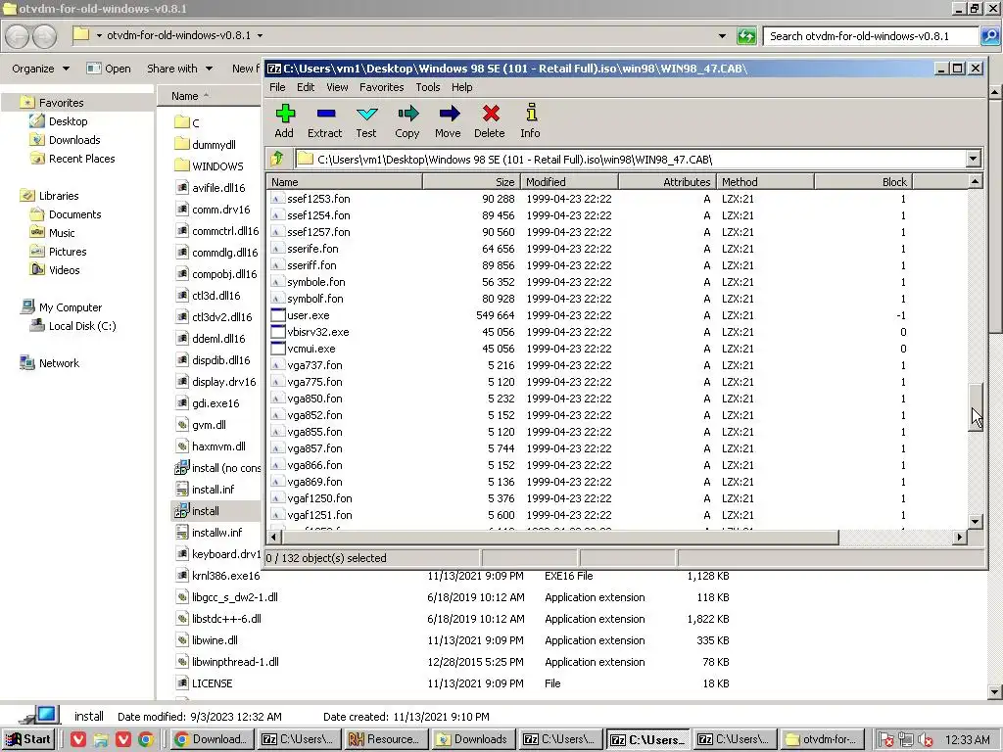Expand the 7-Zip path dropdown arrow
This screenshot has height=752, width=1003.
tap(973, 159)
